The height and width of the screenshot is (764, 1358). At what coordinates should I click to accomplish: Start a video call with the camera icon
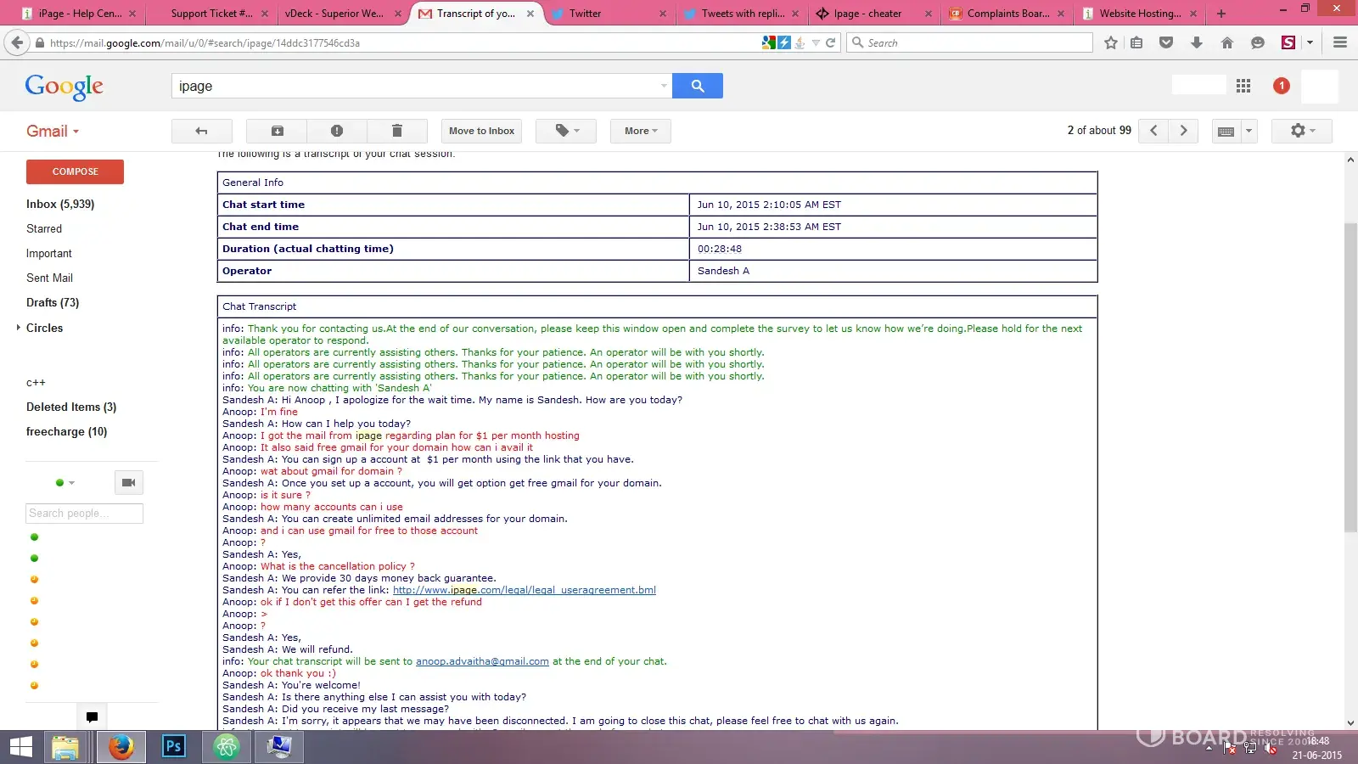tap(128, 482)
